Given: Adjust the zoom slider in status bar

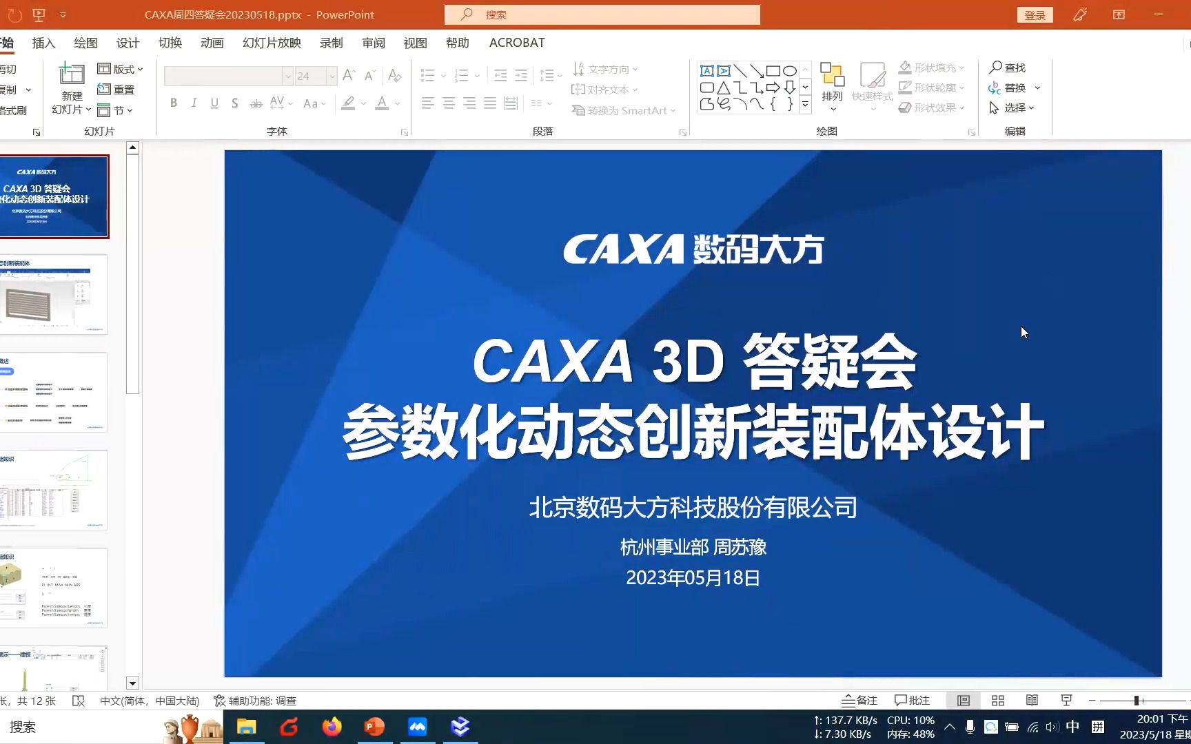Looking at the screenshot, I should point(1137,701).
